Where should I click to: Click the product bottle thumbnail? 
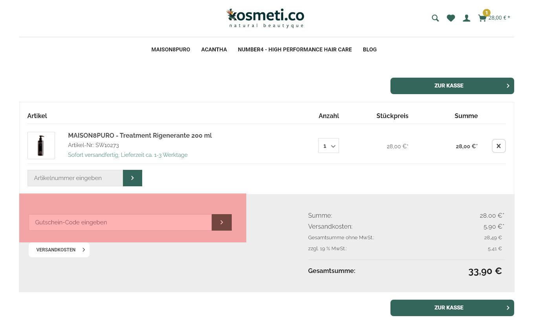(41, 146)
